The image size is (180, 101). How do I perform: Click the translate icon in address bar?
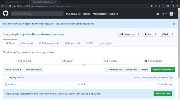coord(152,6)
